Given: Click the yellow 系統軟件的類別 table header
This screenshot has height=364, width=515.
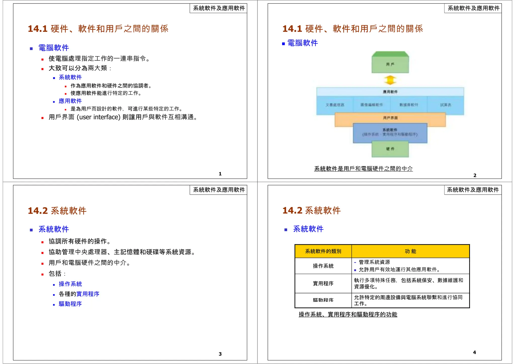Looking at the screenshot, I should tap(323, 251).
